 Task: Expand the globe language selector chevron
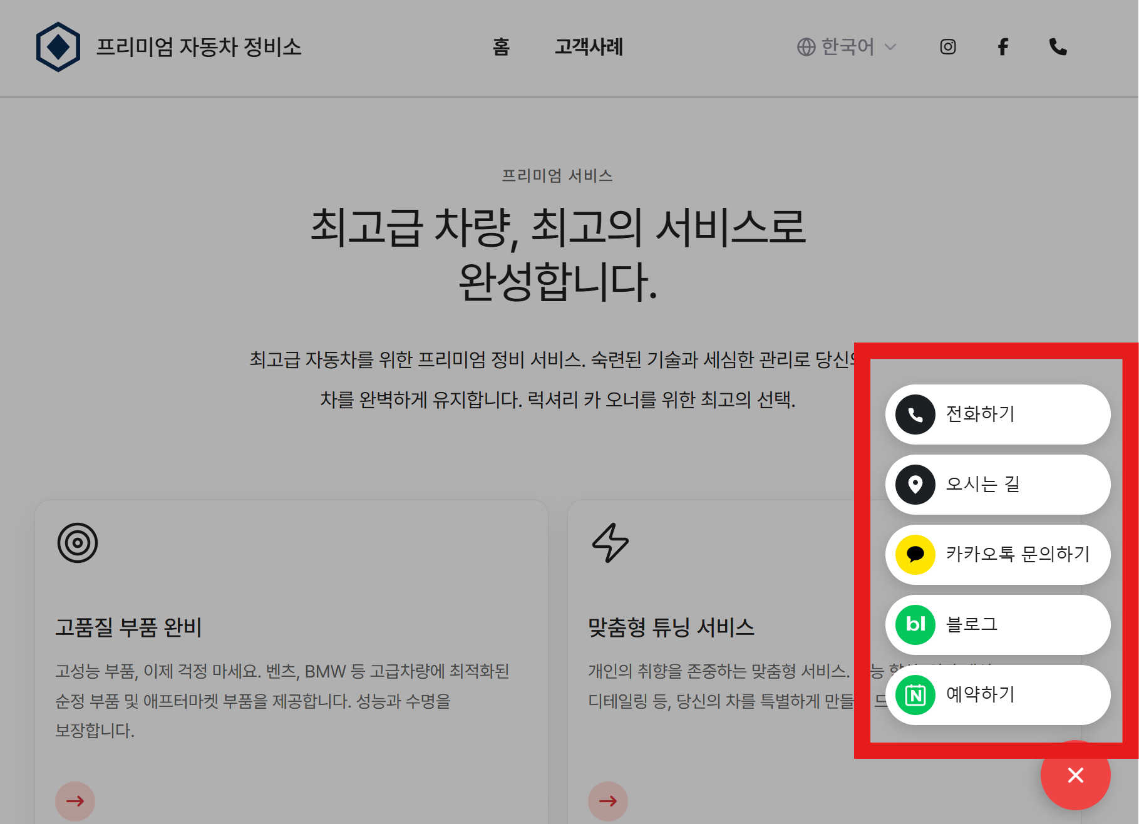point(891,48)
